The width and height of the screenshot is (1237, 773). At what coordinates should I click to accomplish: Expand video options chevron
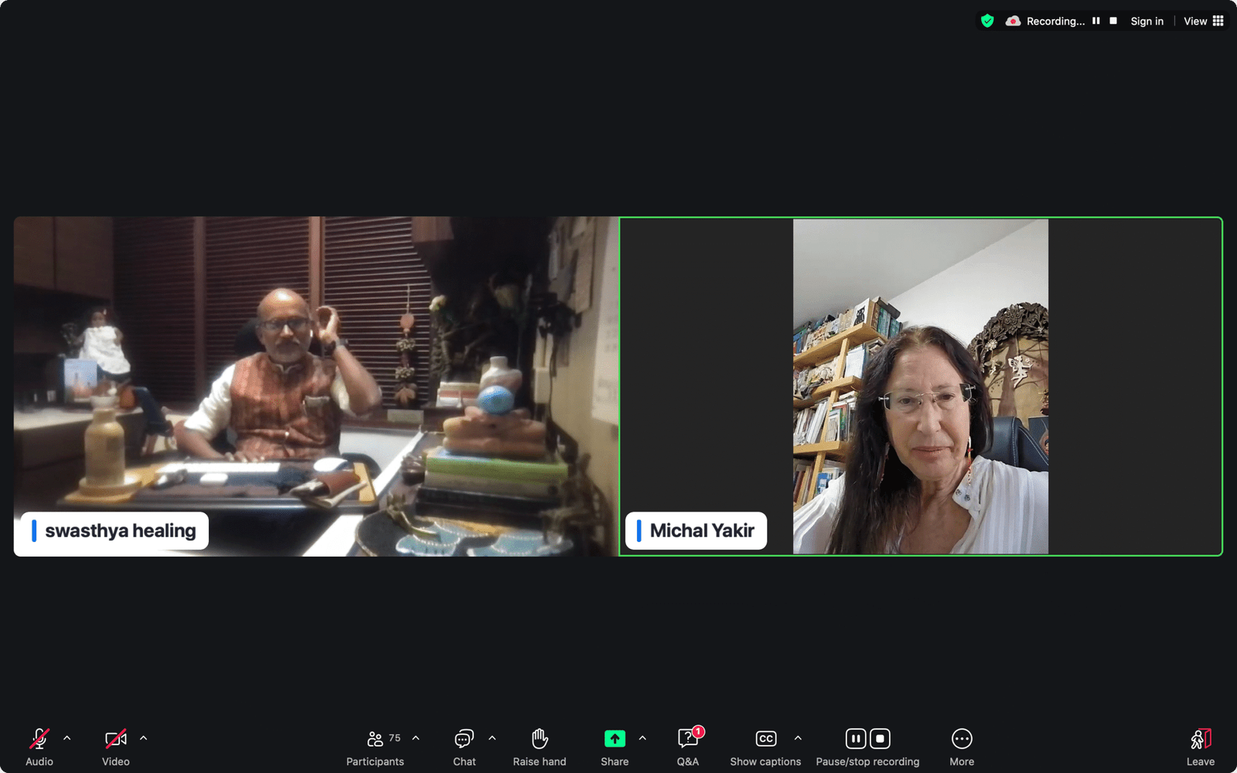[x=143, y=738]
